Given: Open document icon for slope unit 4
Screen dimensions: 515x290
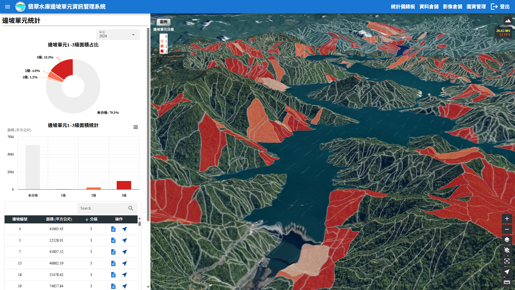Looking at the screenshot, I should coord(113,229).
